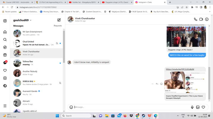Open Steam from taskbar
This screenshot has width=213, height=119.
(143, 116)
